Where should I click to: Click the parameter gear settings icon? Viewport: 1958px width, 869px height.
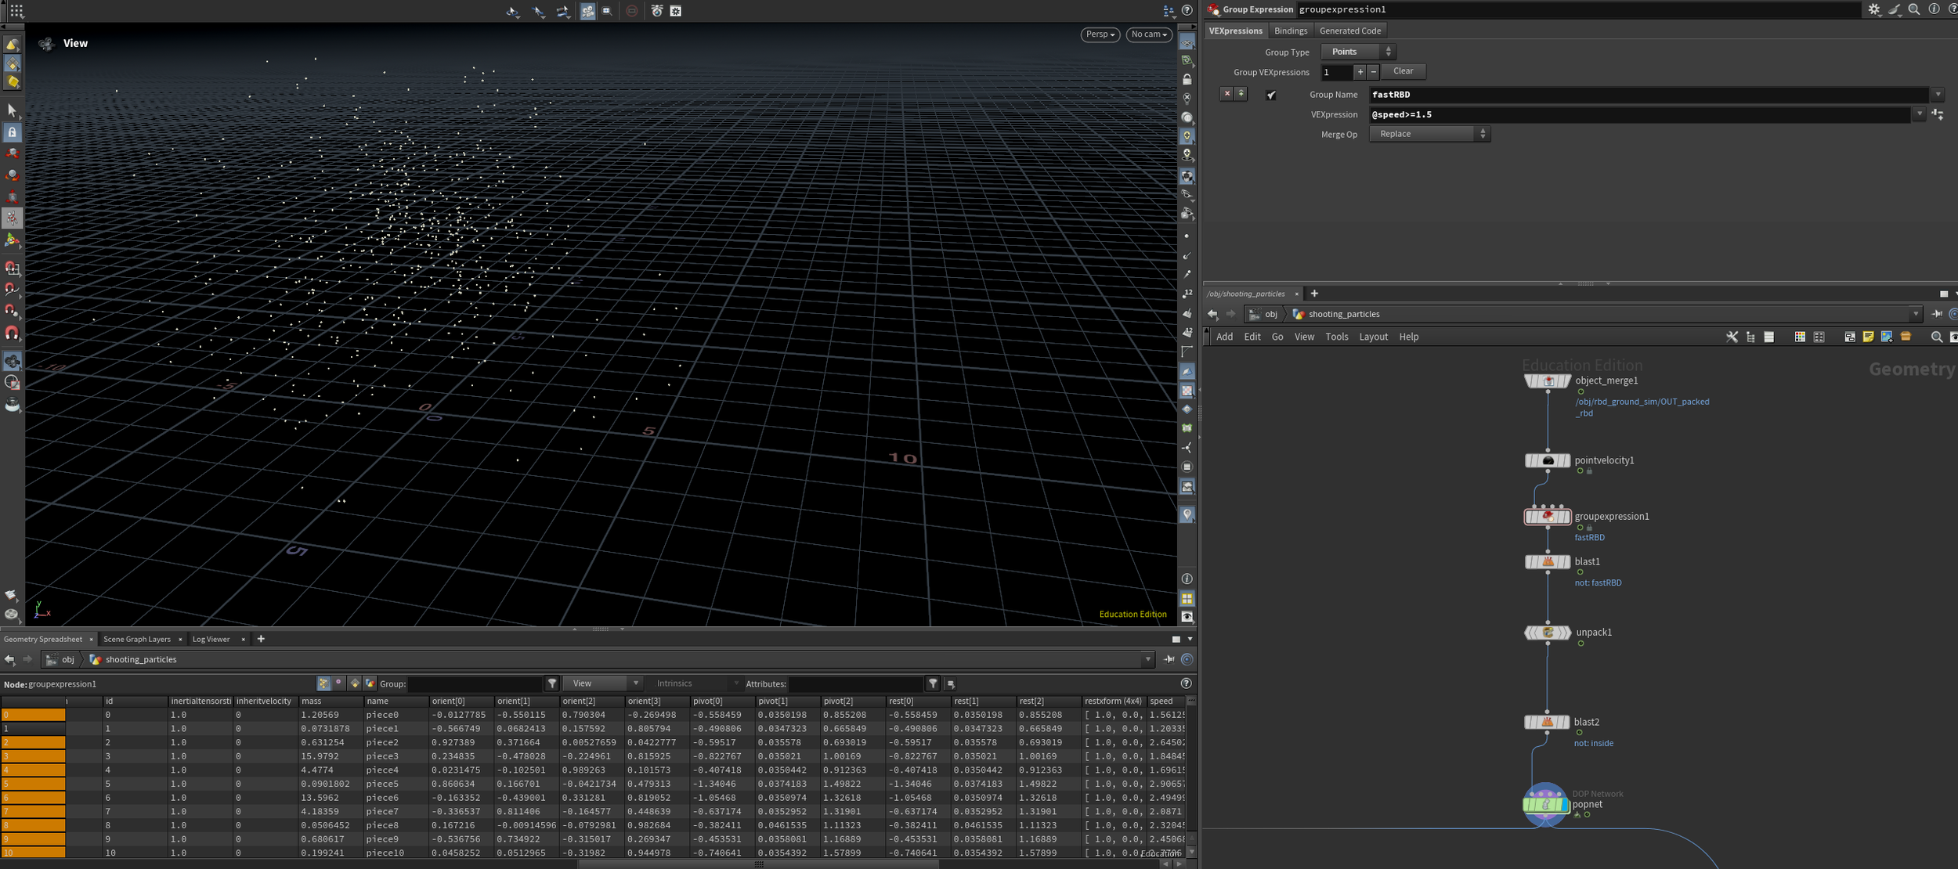coord(1873,9)
